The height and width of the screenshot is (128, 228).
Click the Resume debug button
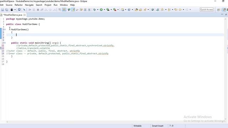(30, 10)
